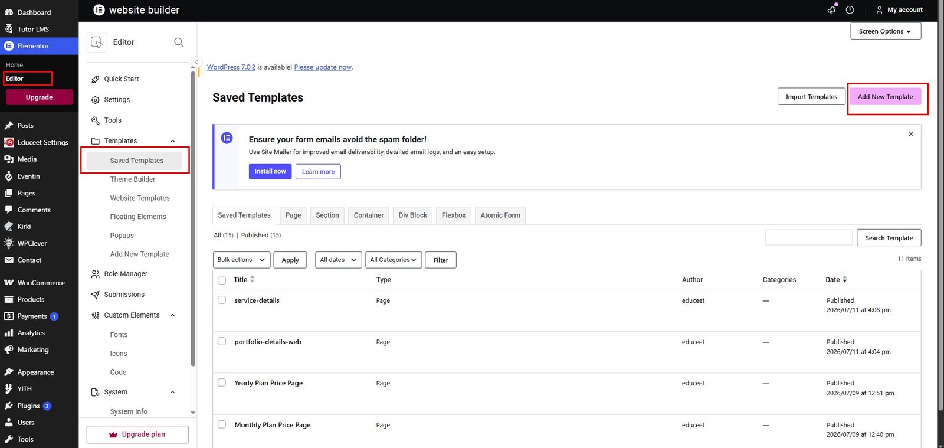Tick the select-all checkbox in table header
Image resolution: width=944 pixels, height=448 pixels.
pyautogui.click(x=222, y=280)
